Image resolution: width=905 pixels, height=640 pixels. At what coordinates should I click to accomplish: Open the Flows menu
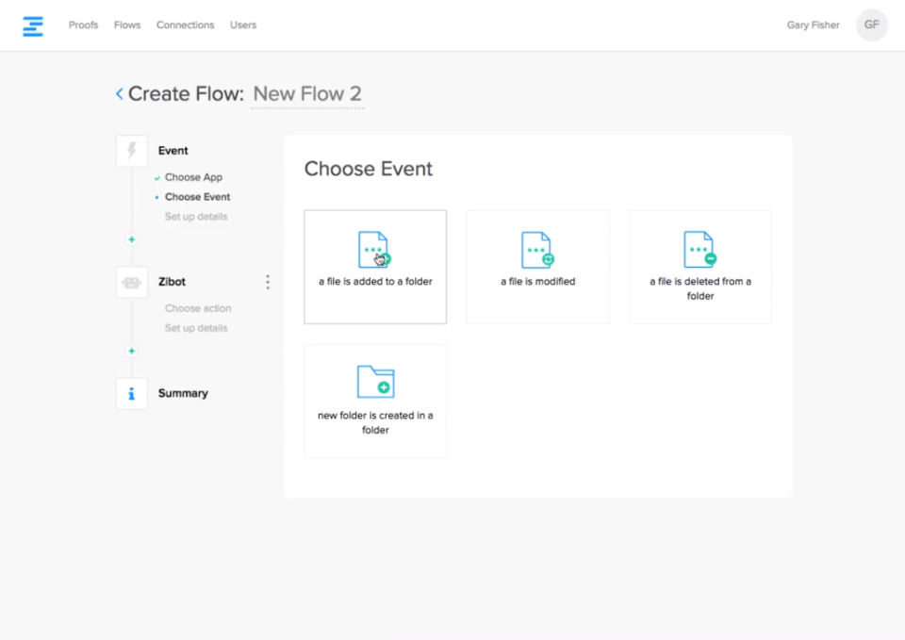coord(127,25)
